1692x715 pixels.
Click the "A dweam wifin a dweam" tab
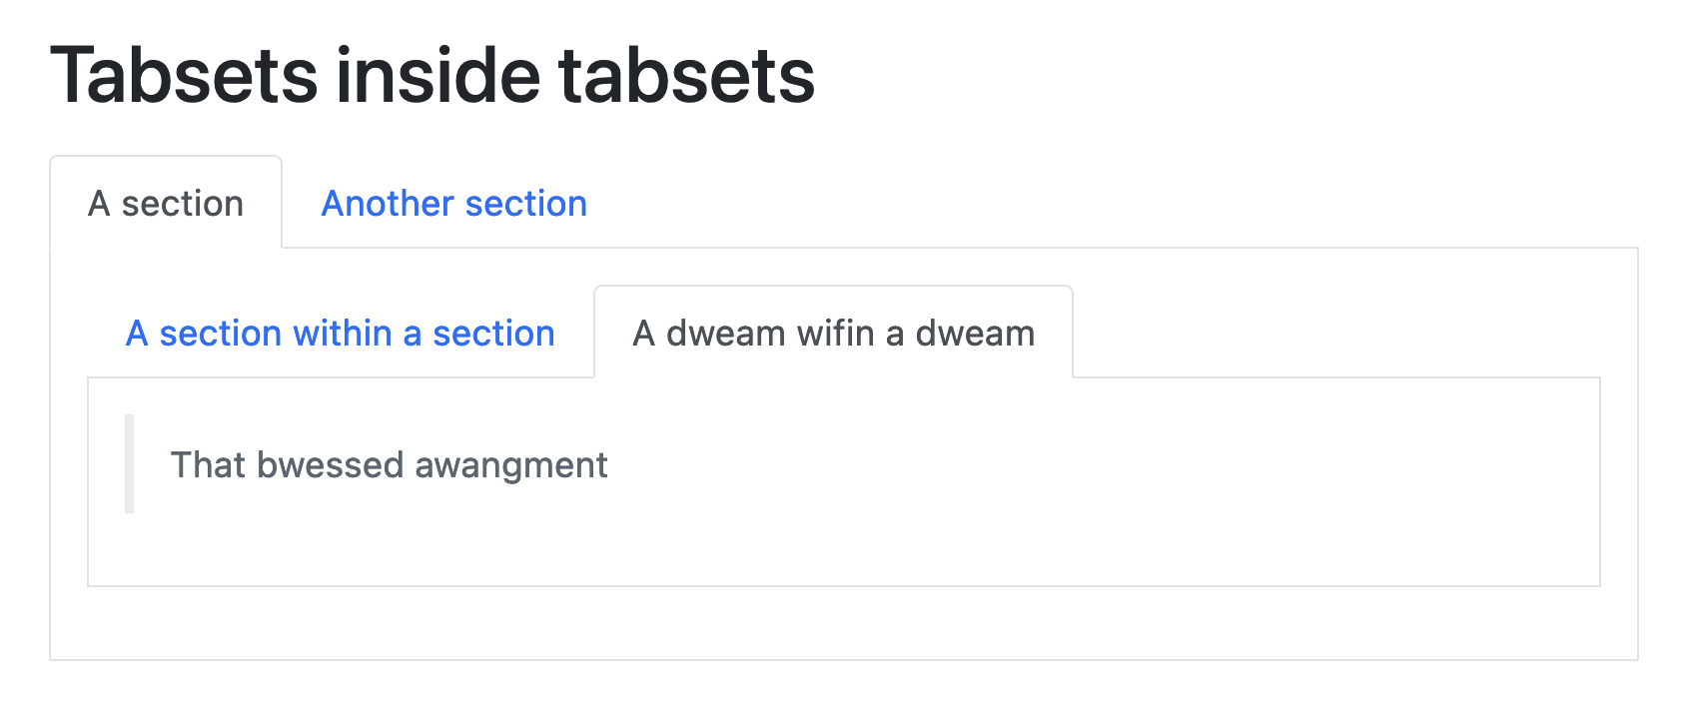coord(833,334)
